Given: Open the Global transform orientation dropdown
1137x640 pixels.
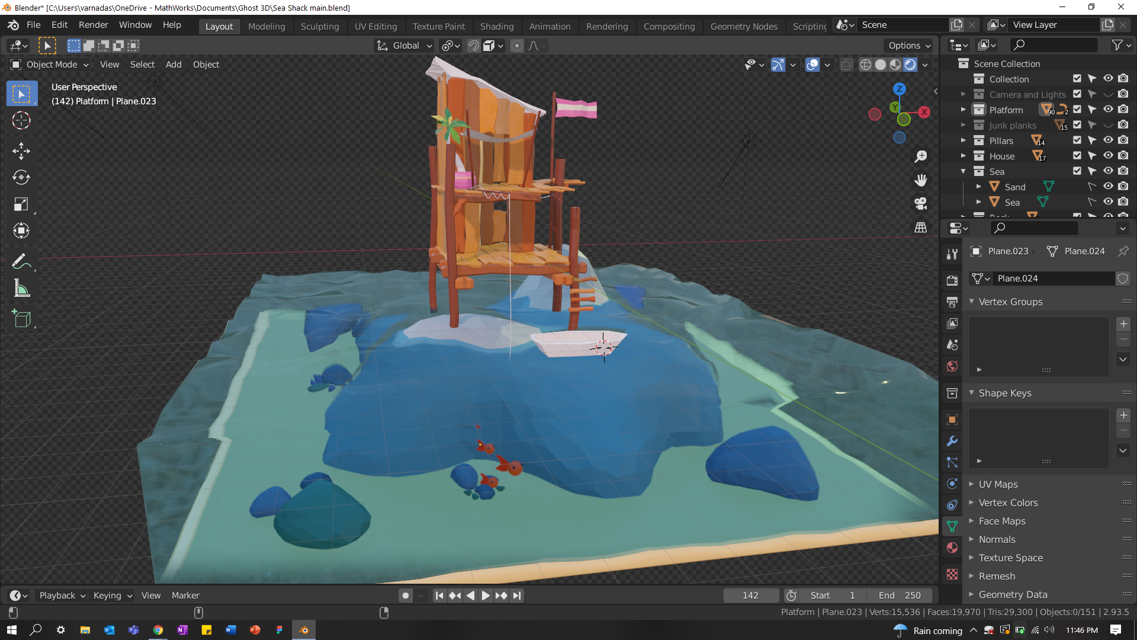Looking at the screenshot, I should pos(406,46).
